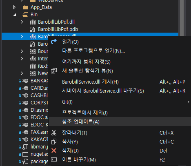Choose 잘라내기(T) menu item
The height and width of the screenshot is (166, 191).
(x=120, y=133)
